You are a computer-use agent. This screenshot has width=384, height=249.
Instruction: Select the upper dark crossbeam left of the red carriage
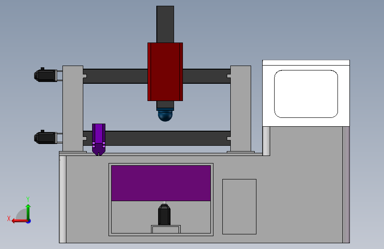pyautogui.click(x=115, y=76)
